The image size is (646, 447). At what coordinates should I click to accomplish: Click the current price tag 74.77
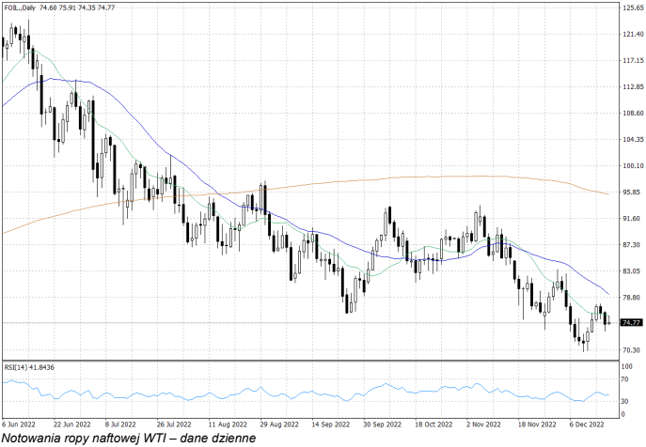click(631, 322)
